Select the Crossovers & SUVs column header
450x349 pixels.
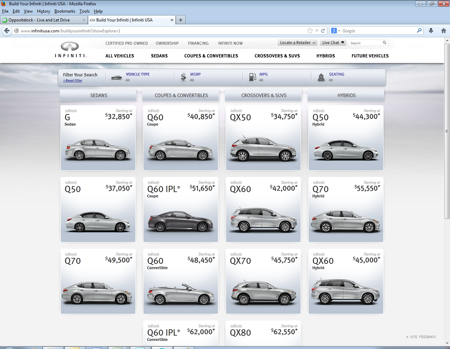[x=263, y=95]
